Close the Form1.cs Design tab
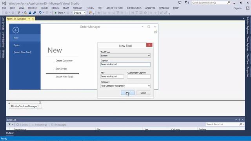 (x=33, y=19)
